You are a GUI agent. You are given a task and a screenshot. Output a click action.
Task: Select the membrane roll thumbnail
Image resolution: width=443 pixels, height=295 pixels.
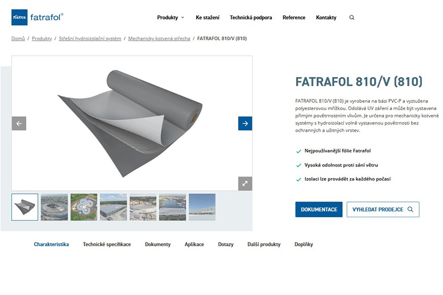tap(25, 207)
